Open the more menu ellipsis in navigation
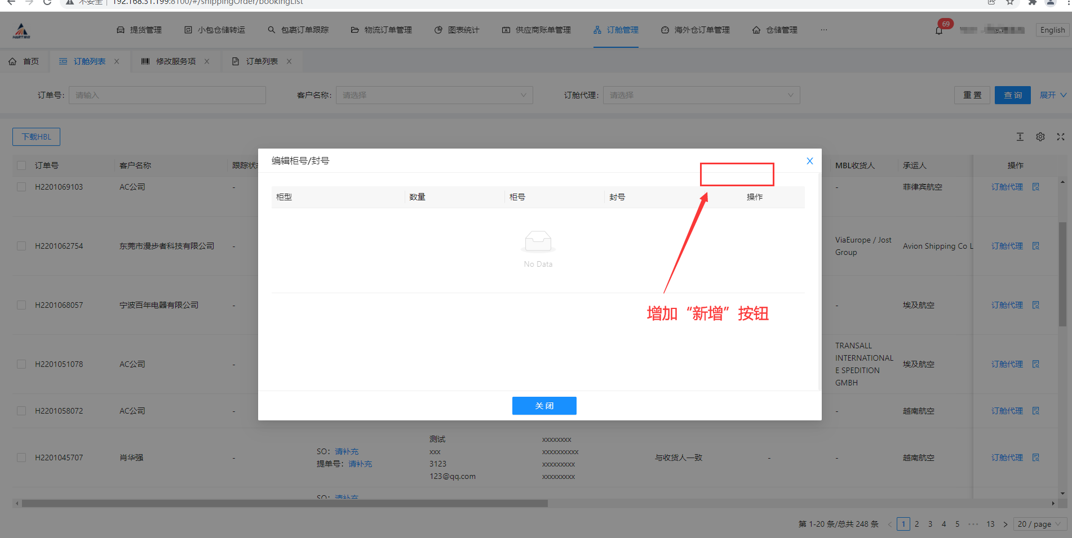 pyautogui.click(x=824, y=30)
